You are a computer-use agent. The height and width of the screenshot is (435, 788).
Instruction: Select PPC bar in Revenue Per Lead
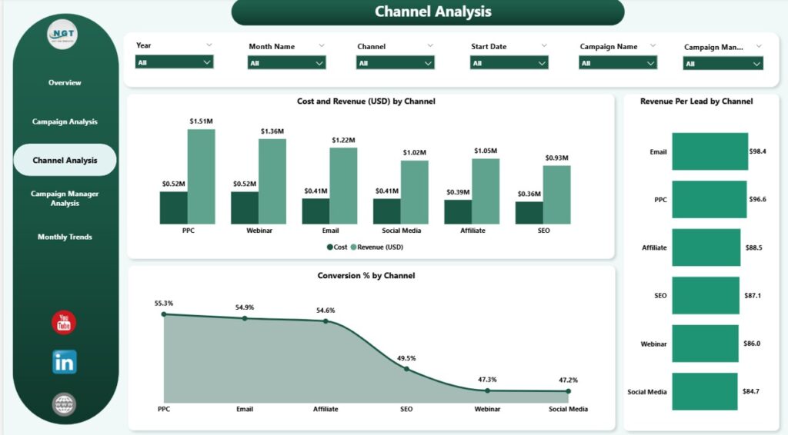click(x=710, y=199)
